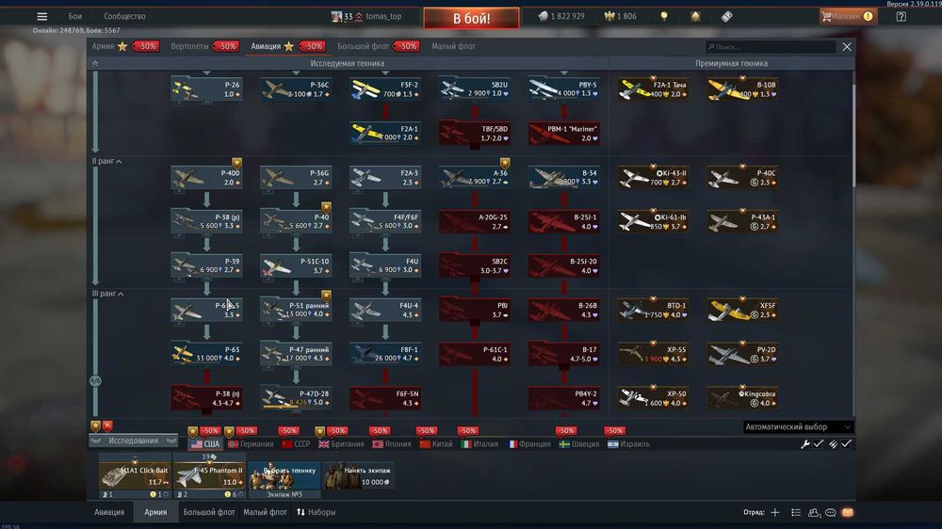The height and width of the screenshot is (529, 942).
Task: Open the Наборы presets button
Action: 317,512
